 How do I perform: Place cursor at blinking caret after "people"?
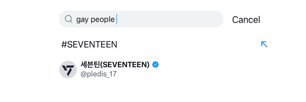tap(116, 20)
